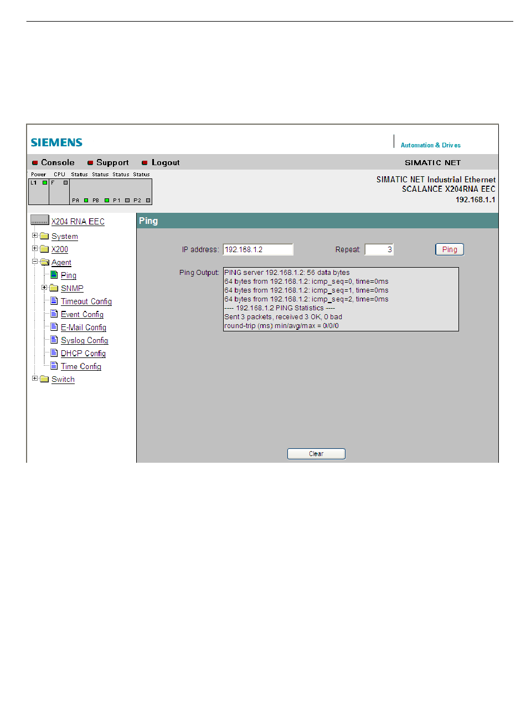Click the red bullet beside Console
Viewport: 526px width, 721px height.
point(35,163)
